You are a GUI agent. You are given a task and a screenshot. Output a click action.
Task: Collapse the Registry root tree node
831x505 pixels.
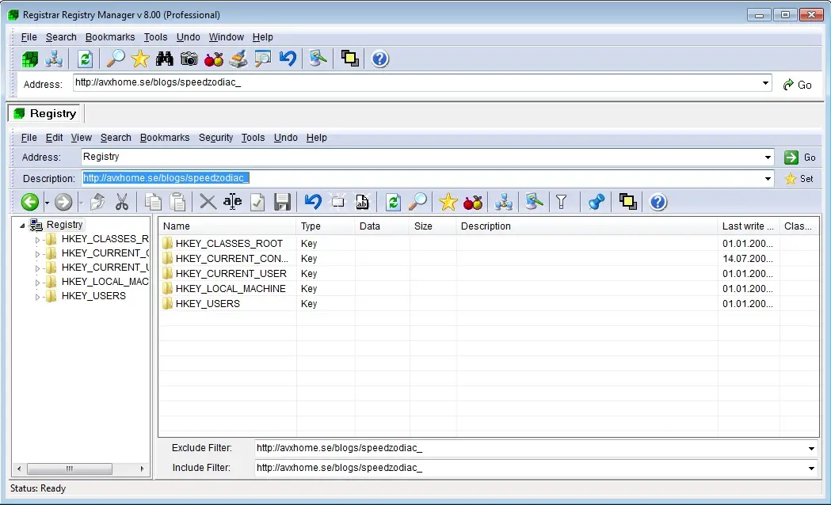(x=23, y=226)
